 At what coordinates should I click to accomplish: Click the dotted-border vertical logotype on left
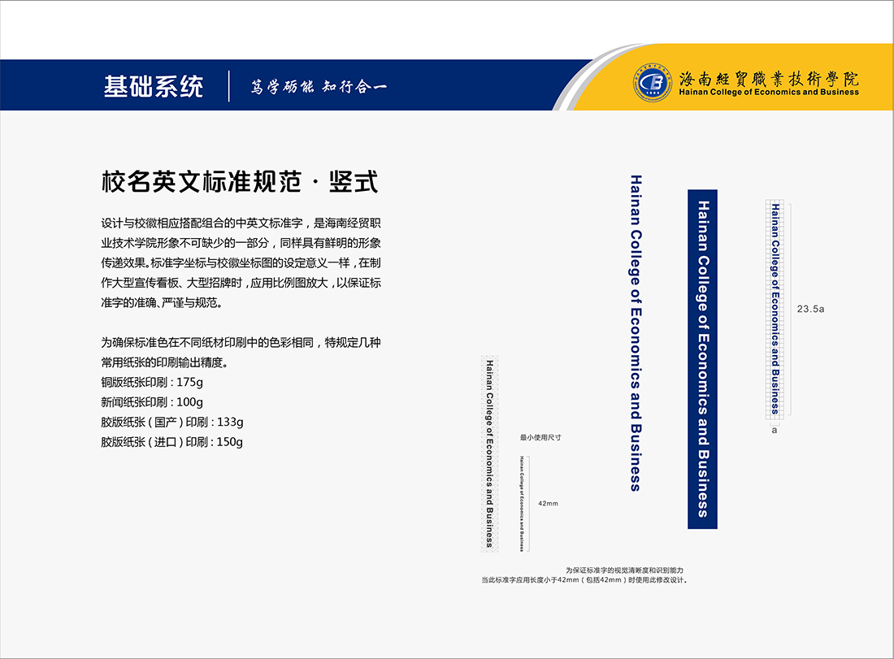(x=489, y=453)
